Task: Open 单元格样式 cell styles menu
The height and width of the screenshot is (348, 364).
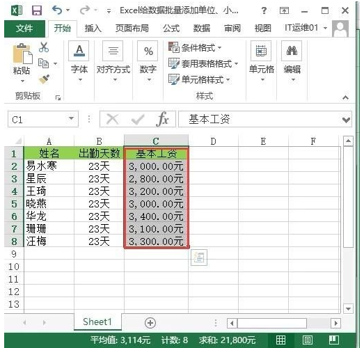Action: coord(199,79)
